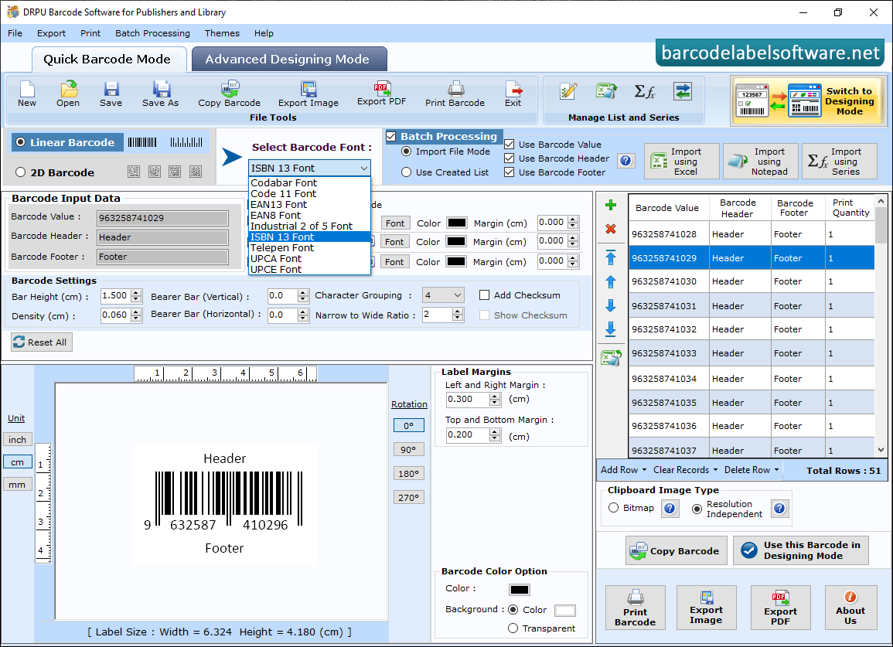Click the Barcode Value field
The image size is (893, 647).
click(163, 217)
